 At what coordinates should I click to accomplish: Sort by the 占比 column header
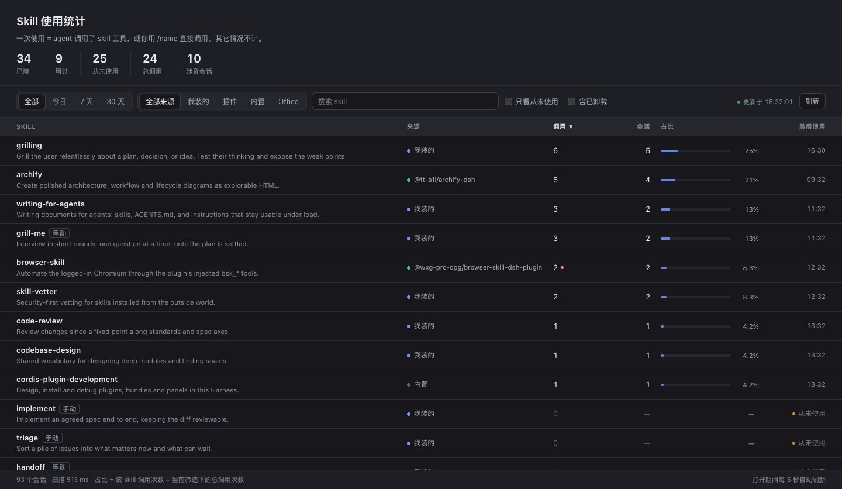(x=667, y=126)
